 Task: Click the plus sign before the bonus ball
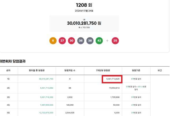click(107, 41)
